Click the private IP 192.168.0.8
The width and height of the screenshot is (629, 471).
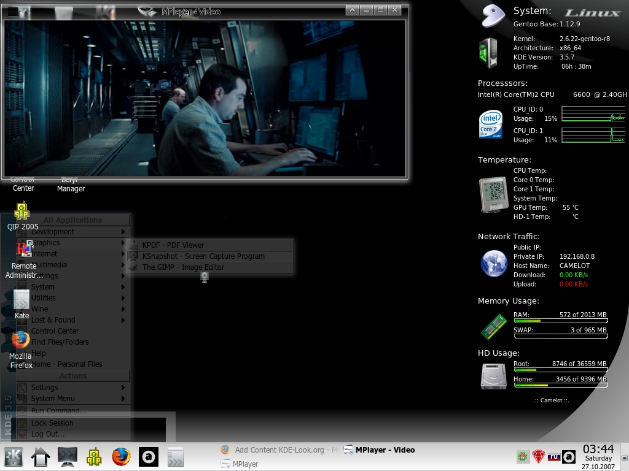tap(577, 256)
